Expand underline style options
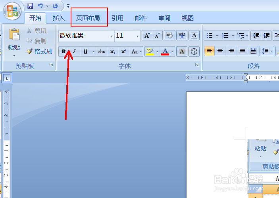 click(93, 51)
